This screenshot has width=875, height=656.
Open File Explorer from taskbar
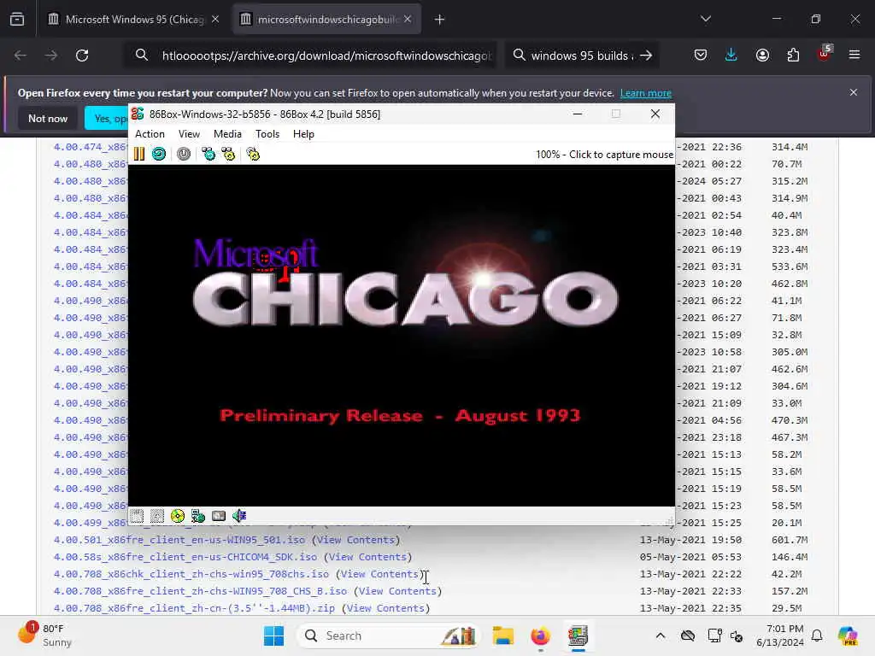tap(502, 635)
